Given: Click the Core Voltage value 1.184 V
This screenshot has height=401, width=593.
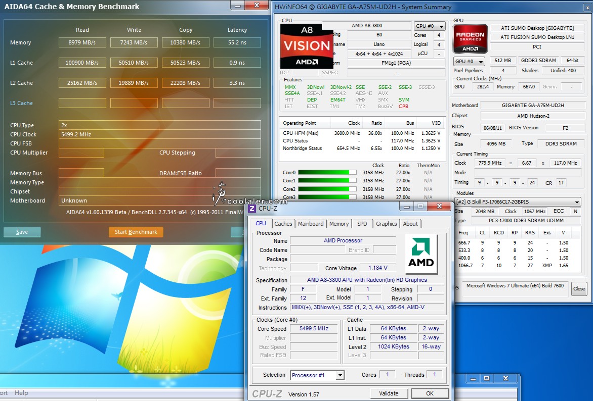Looking at the screenshot, I should pos(378,268).
